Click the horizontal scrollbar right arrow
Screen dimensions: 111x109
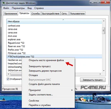pyautogui.click(x=100, y=74)
